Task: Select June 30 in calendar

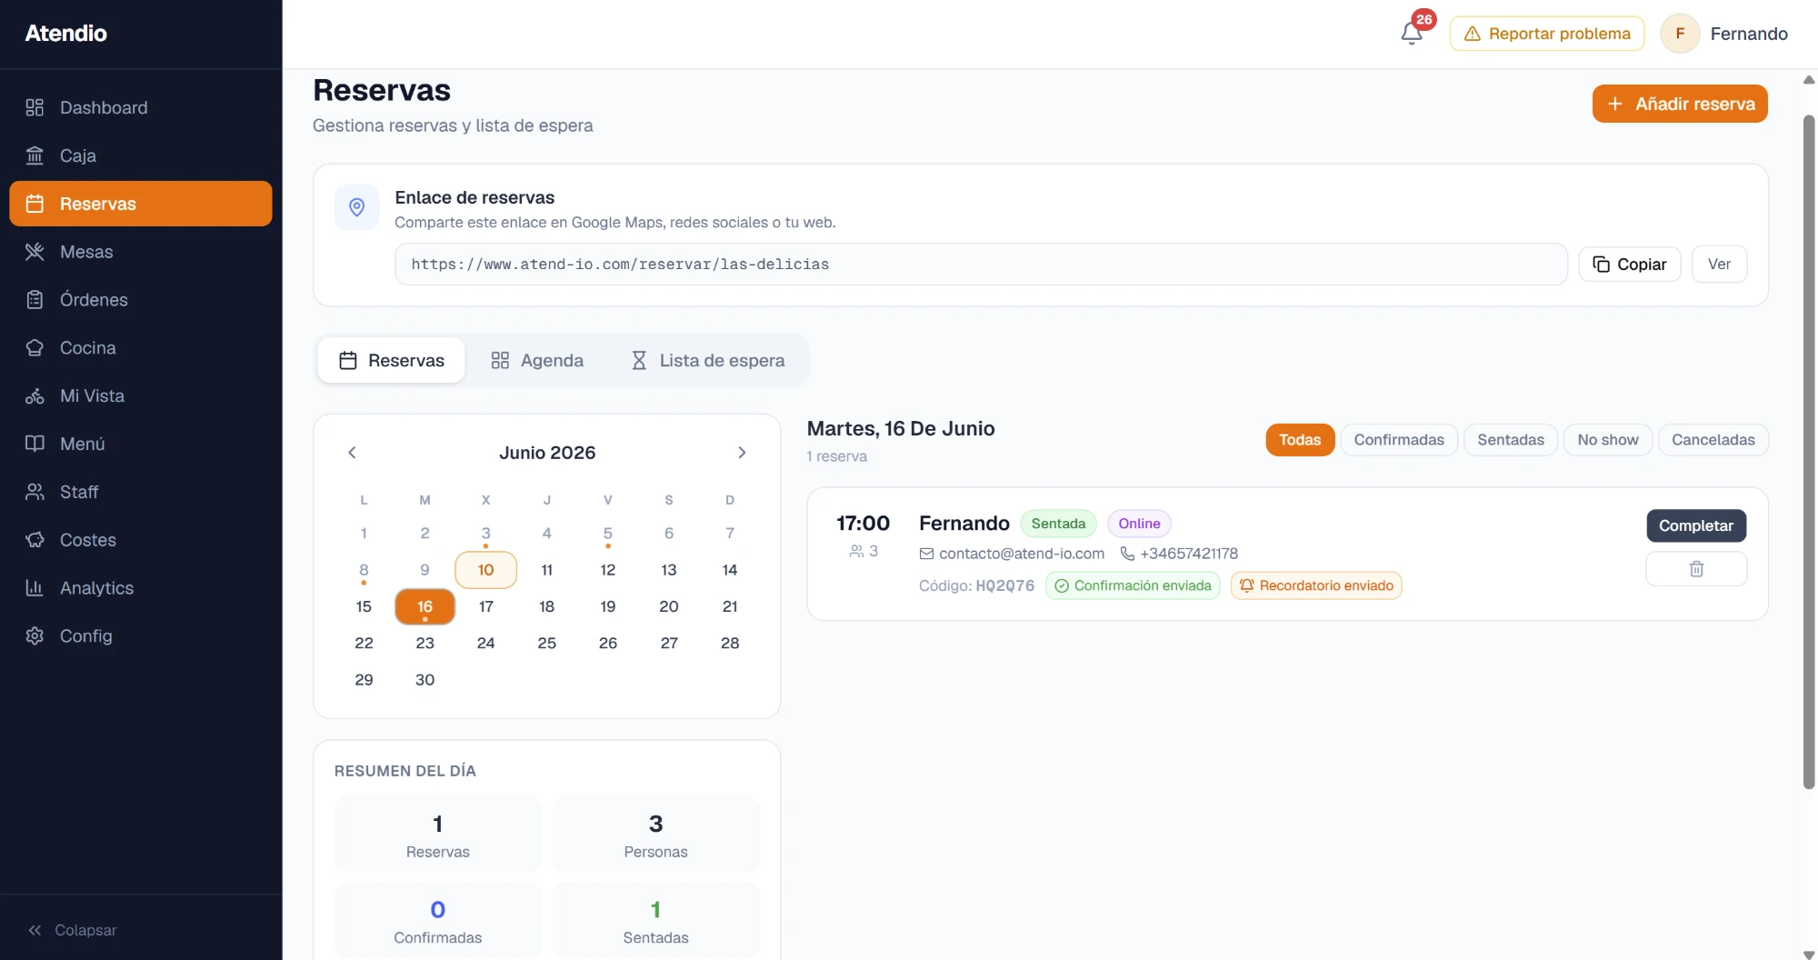Action: coord(425,679)
